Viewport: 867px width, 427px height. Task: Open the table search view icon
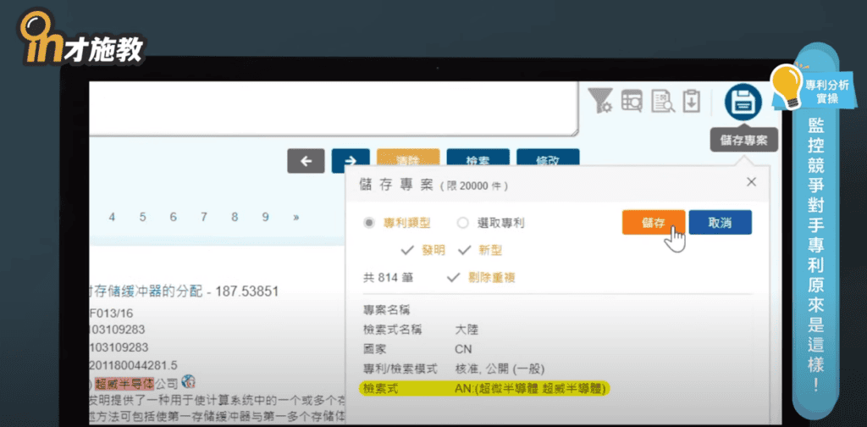coord(632,101)
